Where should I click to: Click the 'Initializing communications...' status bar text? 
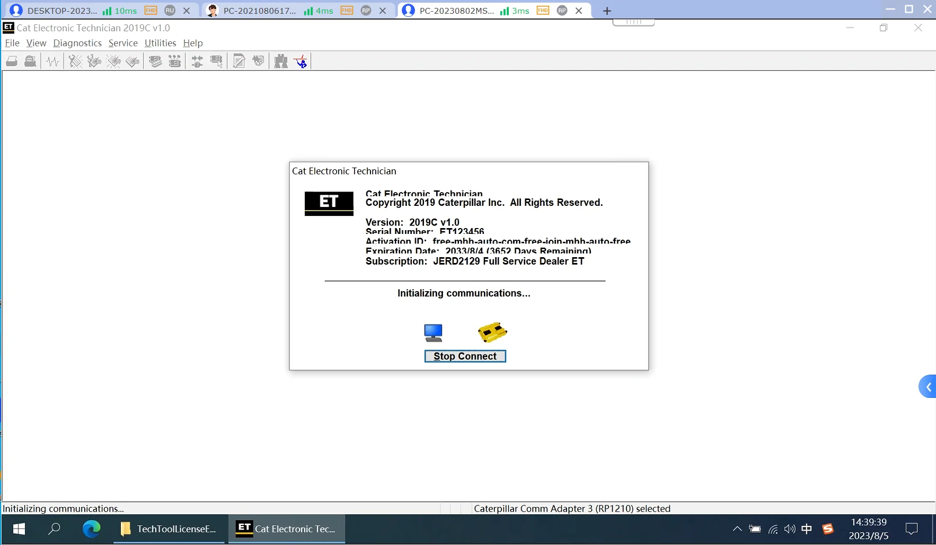point(63,508)
